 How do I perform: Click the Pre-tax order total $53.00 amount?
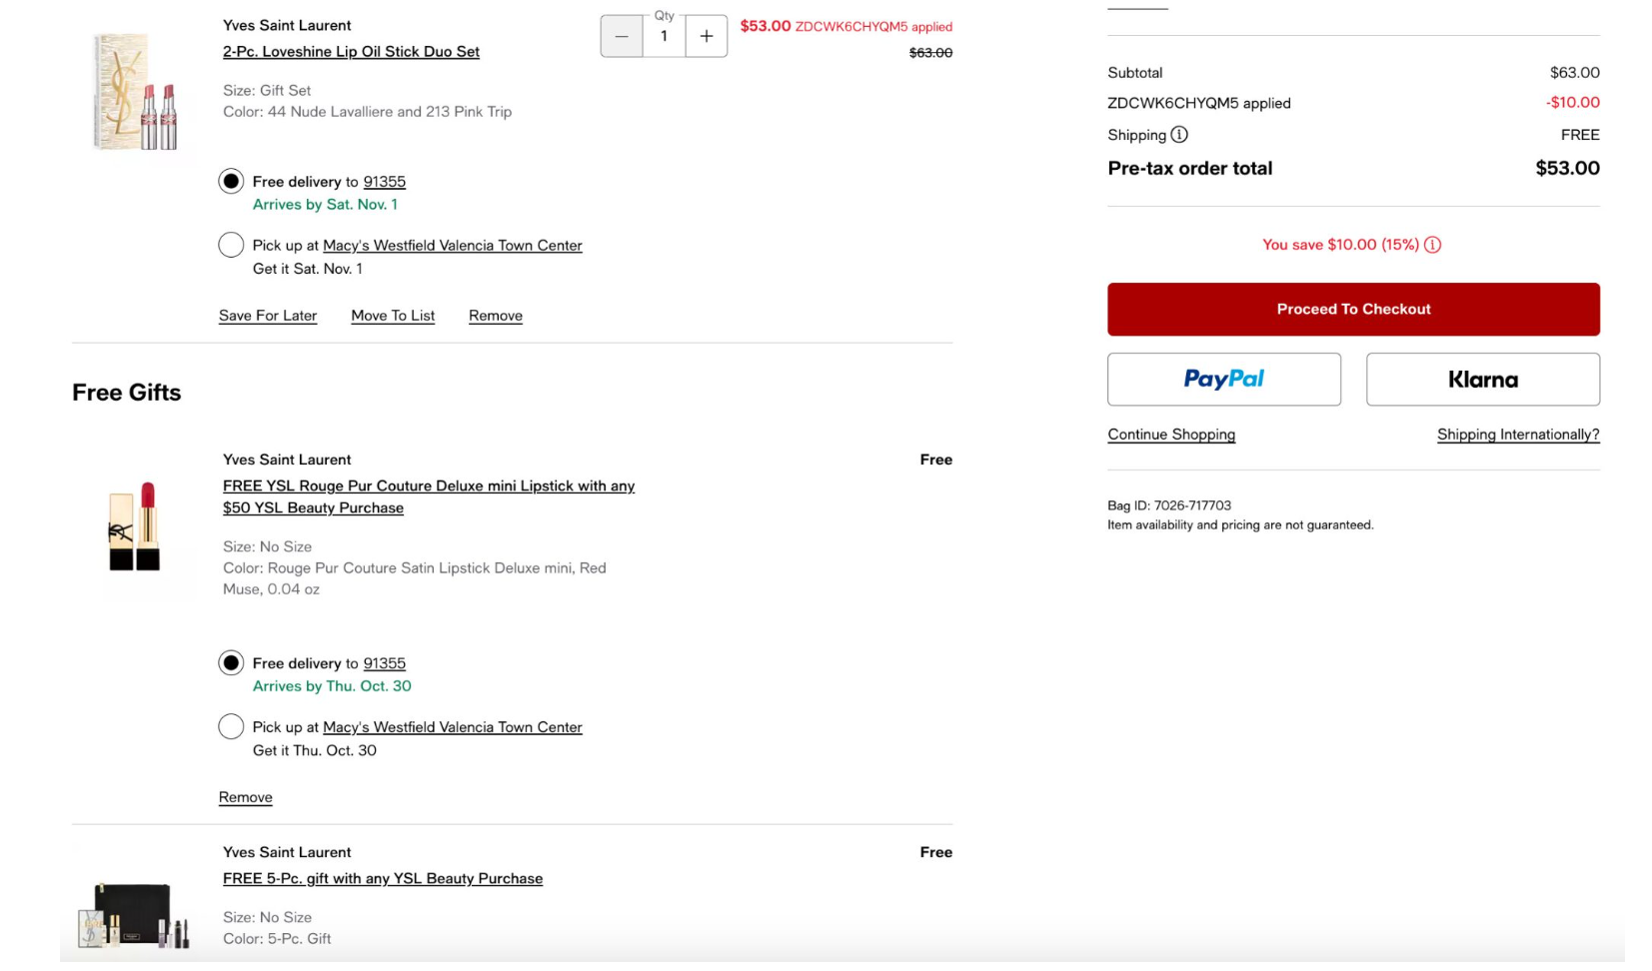coord(1567,169)
